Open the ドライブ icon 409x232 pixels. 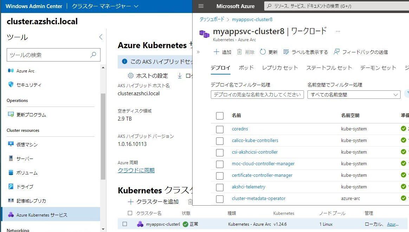(x=11, y=186)
